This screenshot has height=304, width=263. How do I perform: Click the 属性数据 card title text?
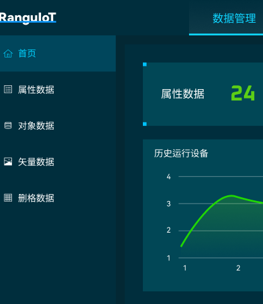click(x=183, y=94)
